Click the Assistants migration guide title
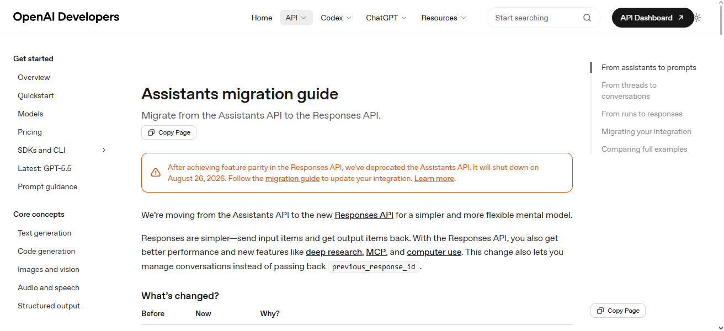This screenshot has height=331, width=724. (239, 94)
